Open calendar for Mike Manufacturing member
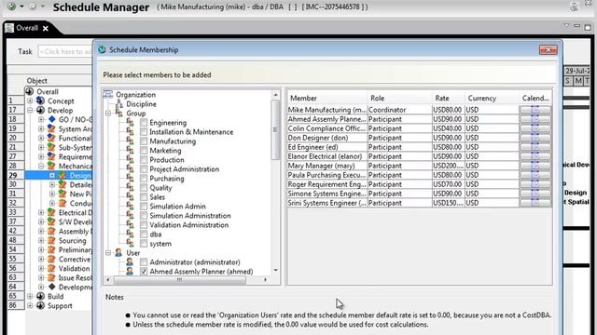The width and height of the screenshot is (597, 335). point(535,110)
